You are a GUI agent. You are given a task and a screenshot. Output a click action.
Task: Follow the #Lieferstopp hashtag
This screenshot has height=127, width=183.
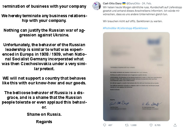(x=125, y=28)
